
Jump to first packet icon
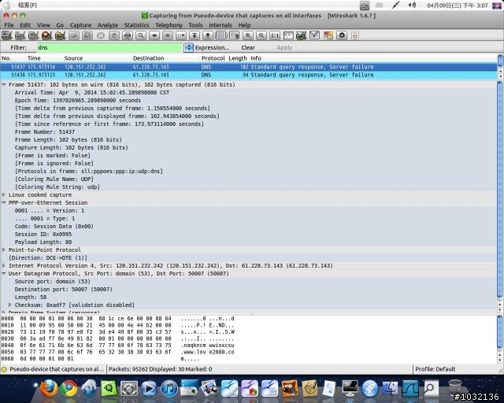[195, 35]
